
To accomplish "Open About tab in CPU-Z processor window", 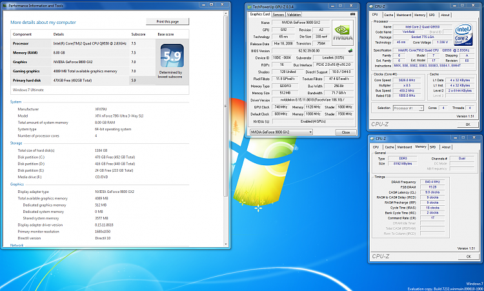I will tap(445, 15).
